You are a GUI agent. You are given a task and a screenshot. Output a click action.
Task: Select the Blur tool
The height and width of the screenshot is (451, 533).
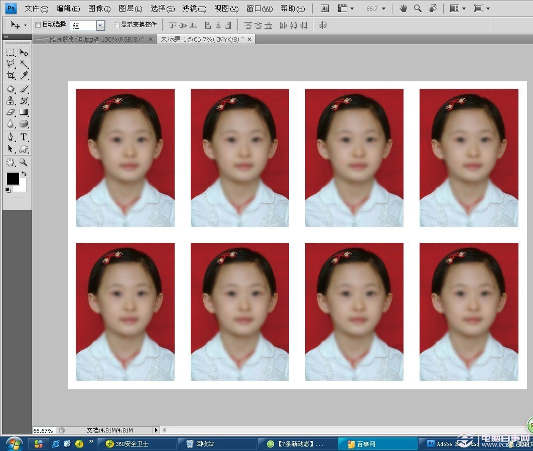11,124
